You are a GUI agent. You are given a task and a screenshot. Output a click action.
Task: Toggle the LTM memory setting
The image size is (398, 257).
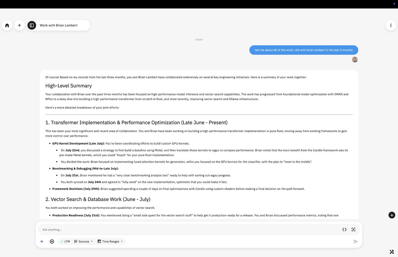(x=65, y=241)
